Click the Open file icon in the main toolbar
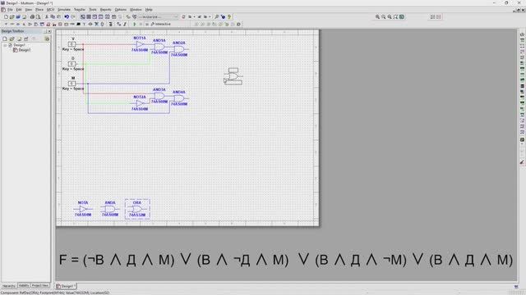Viewport: 526px width, 295px height. point(12,16)
